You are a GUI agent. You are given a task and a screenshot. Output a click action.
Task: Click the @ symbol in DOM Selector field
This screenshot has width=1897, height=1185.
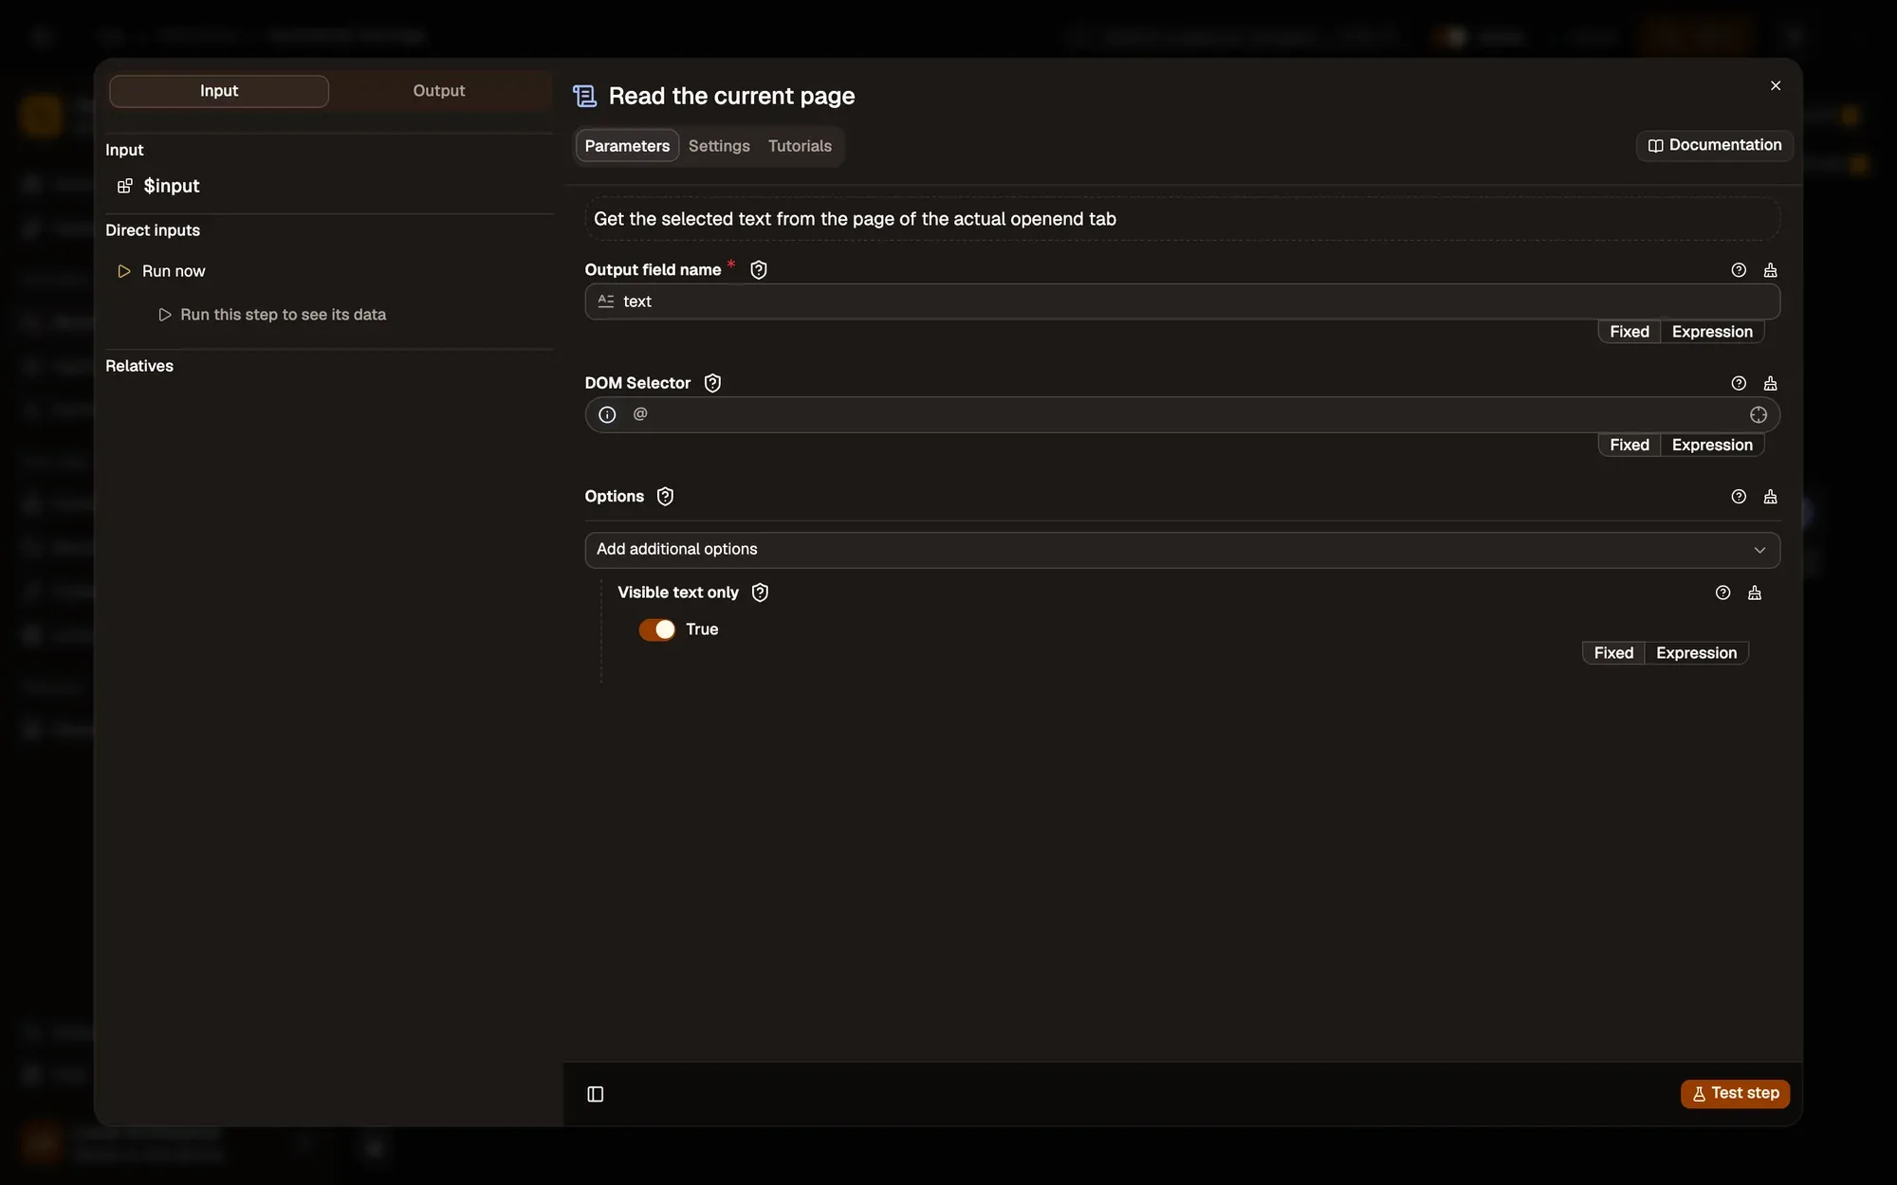(640, 413)
